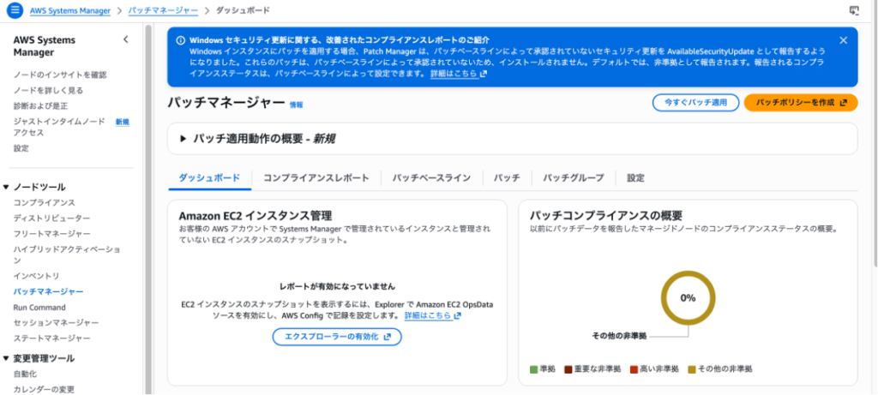Open the パッチ tab
878x395 pixels.
506,178
